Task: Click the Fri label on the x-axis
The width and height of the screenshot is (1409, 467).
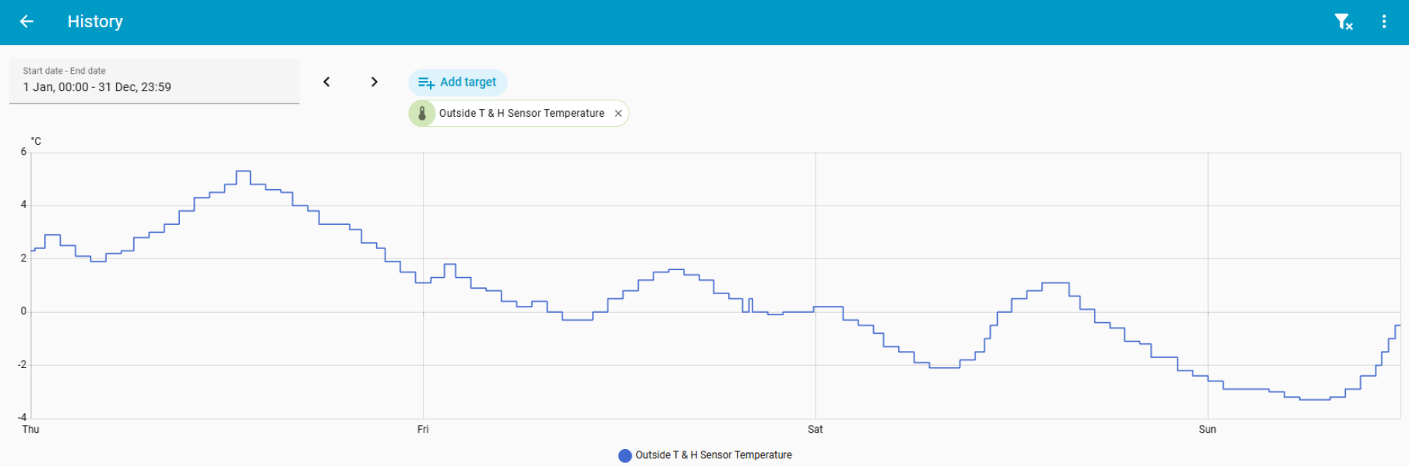Action: tap(423, 430)
